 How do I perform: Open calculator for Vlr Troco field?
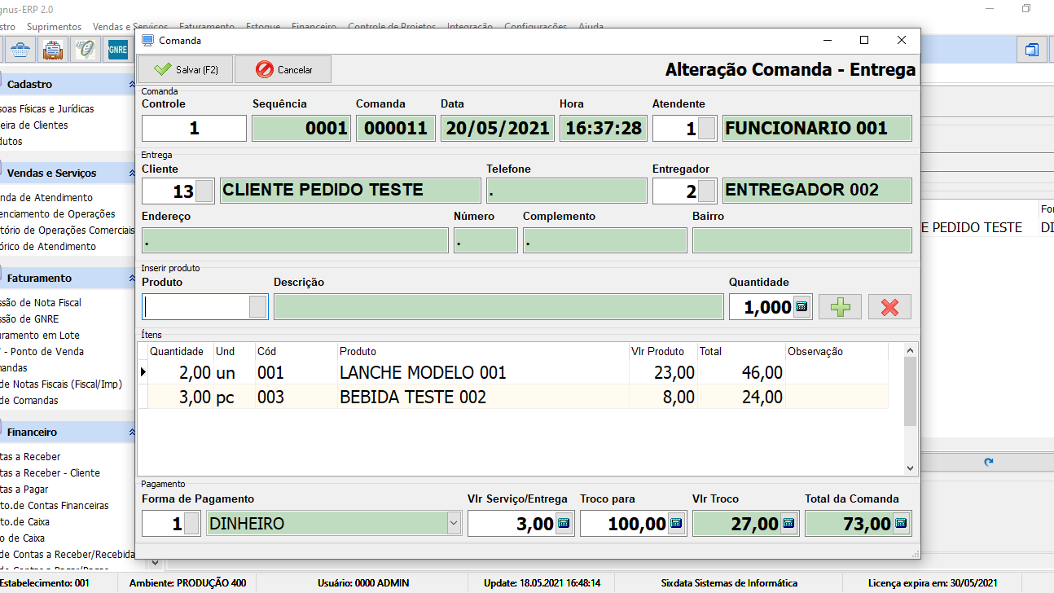coord(788,524)
